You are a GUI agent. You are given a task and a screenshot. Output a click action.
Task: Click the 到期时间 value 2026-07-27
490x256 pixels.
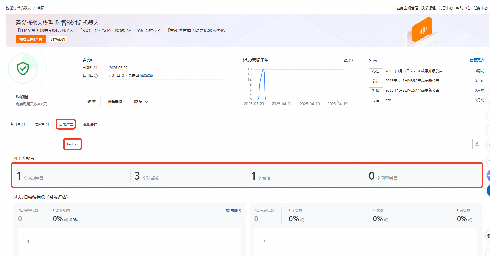point(118,68)
